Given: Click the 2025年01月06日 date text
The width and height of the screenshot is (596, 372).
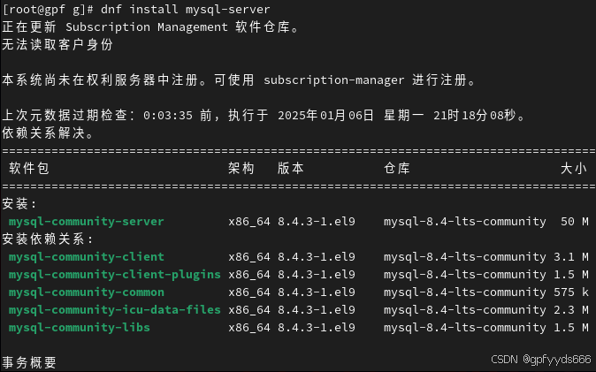Looking at the screenshot, I should [325, 116].
